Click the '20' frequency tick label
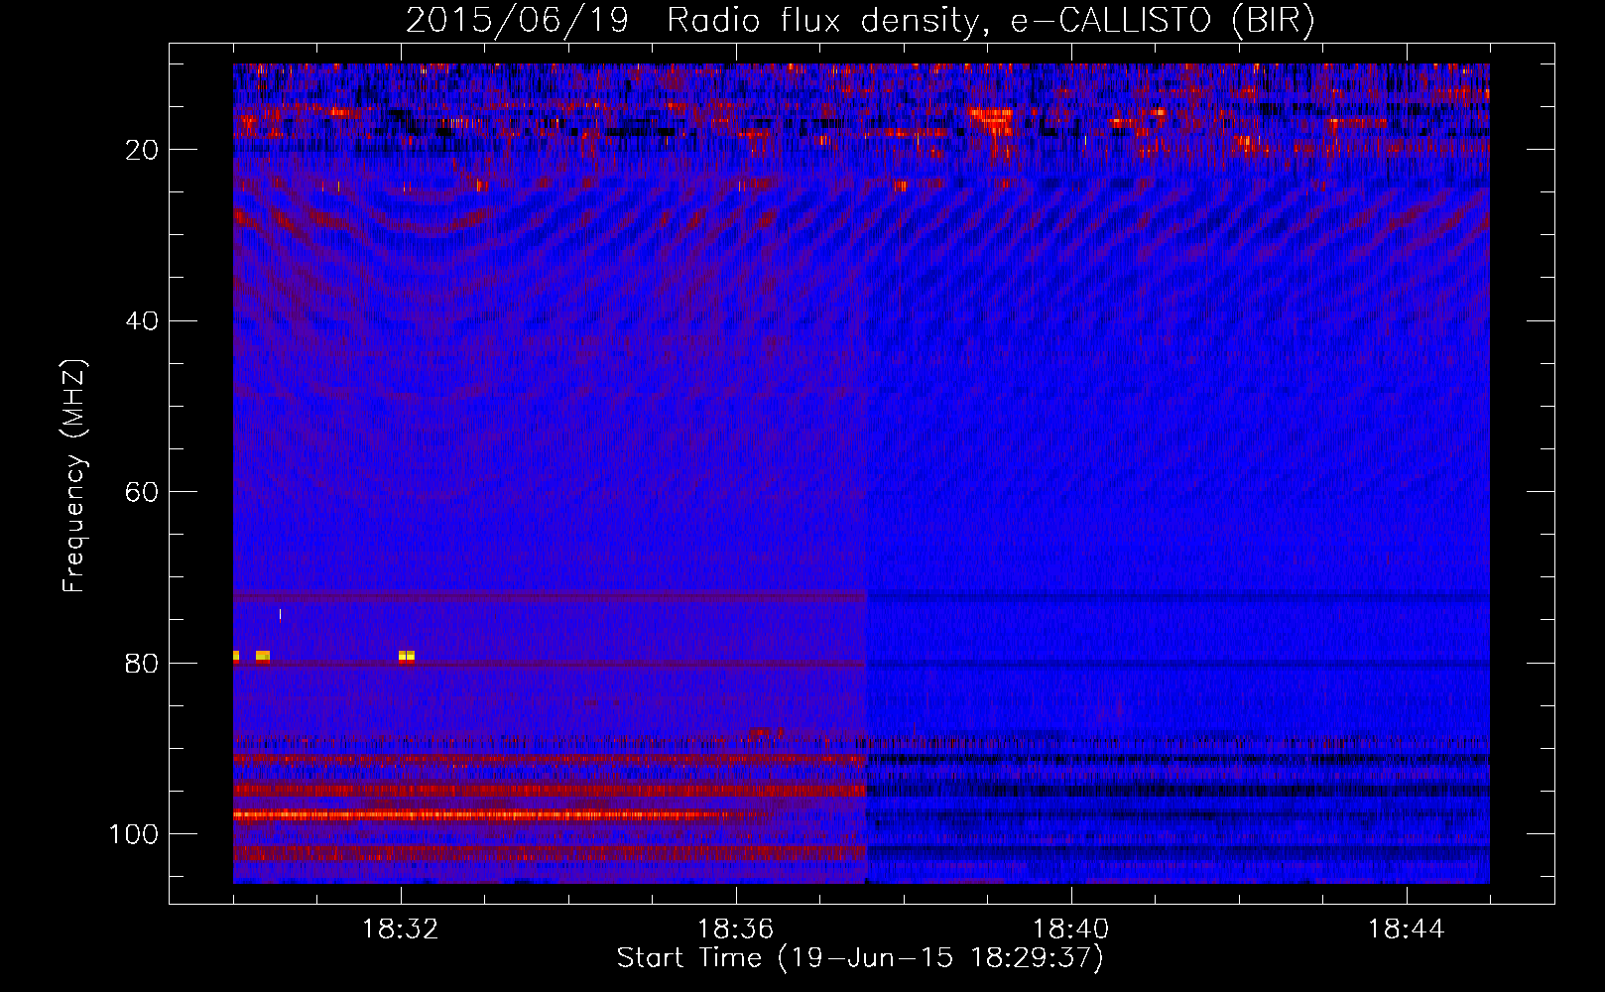This screenshot has width=1605, height=992. coord(142,150)
